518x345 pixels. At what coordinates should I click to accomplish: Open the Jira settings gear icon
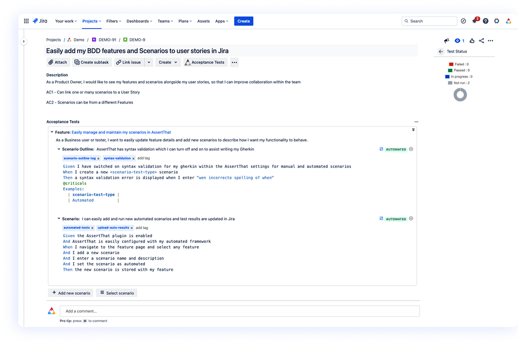coord(497,21)
